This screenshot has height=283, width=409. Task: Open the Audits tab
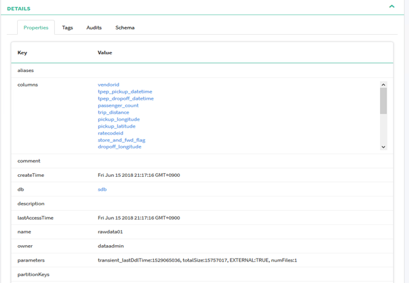94,28
